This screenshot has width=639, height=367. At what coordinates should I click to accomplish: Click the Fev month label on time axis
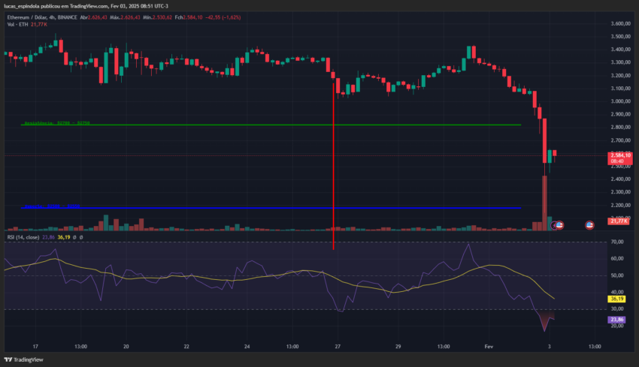pos(489,347)
